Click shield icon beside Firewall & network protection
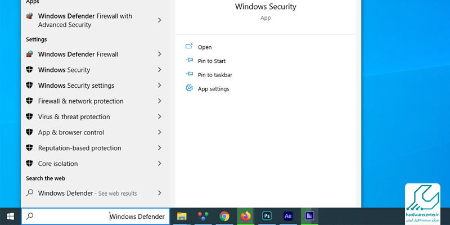Image resolution: width=450 pixels, height=225 pixels. [x=29, y=101]
